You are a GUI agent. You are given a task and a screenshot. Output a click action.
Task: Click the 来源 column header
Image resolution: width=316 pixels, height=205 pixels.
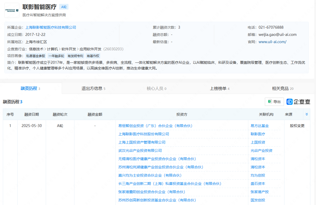[x=289, y=114]
